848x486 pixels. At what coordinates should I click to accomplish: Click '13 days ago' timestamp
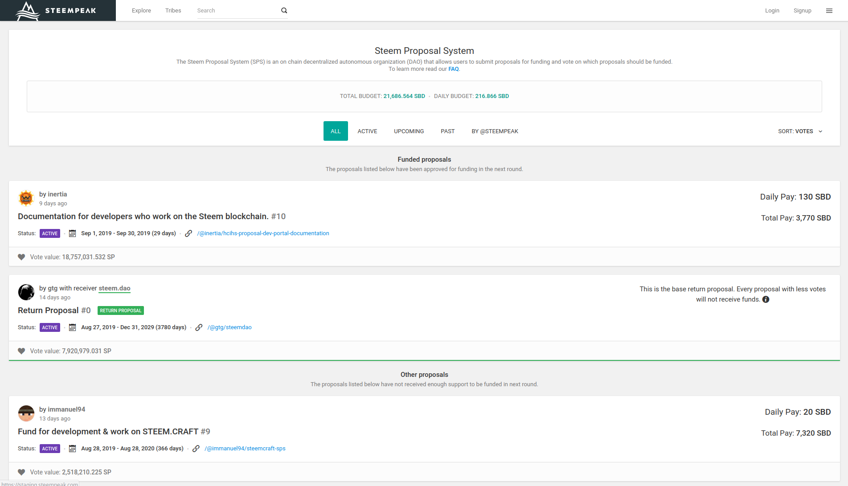(x=55, y=419)
